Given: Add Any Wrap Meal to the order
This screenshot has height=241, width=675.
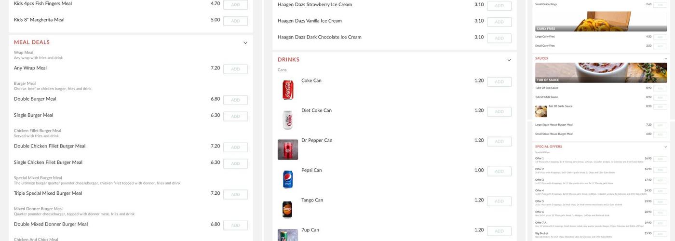Looking at the screenshot, I should click(235, 69).
